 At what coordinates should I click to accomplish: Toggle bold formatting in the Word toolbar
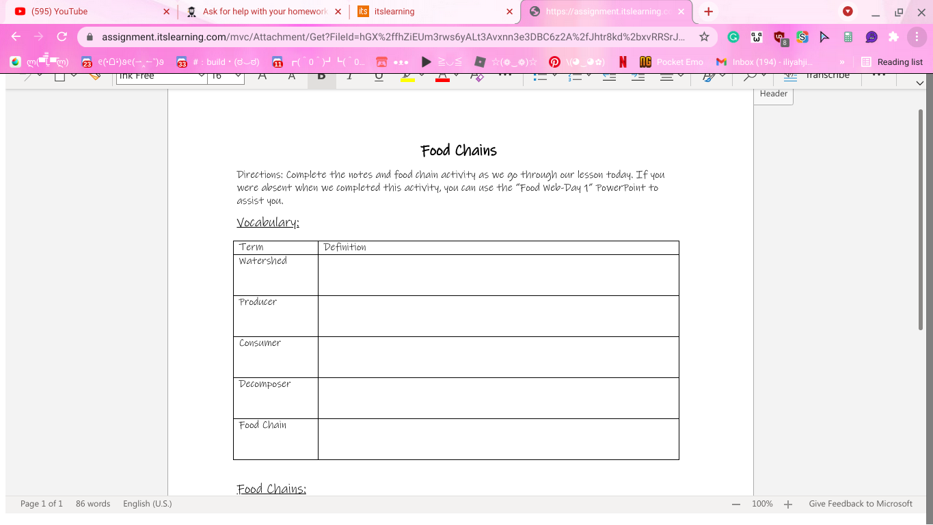coord(321,77)
